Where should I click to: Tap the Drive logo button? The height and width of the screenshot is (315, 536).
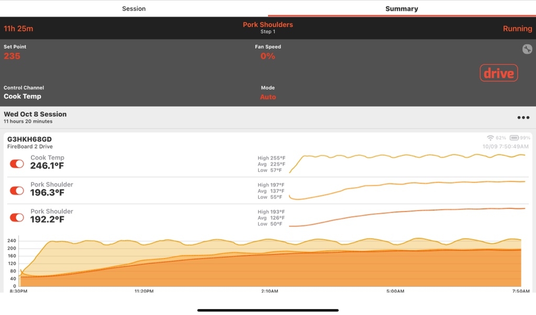click(x=498, y=73)
